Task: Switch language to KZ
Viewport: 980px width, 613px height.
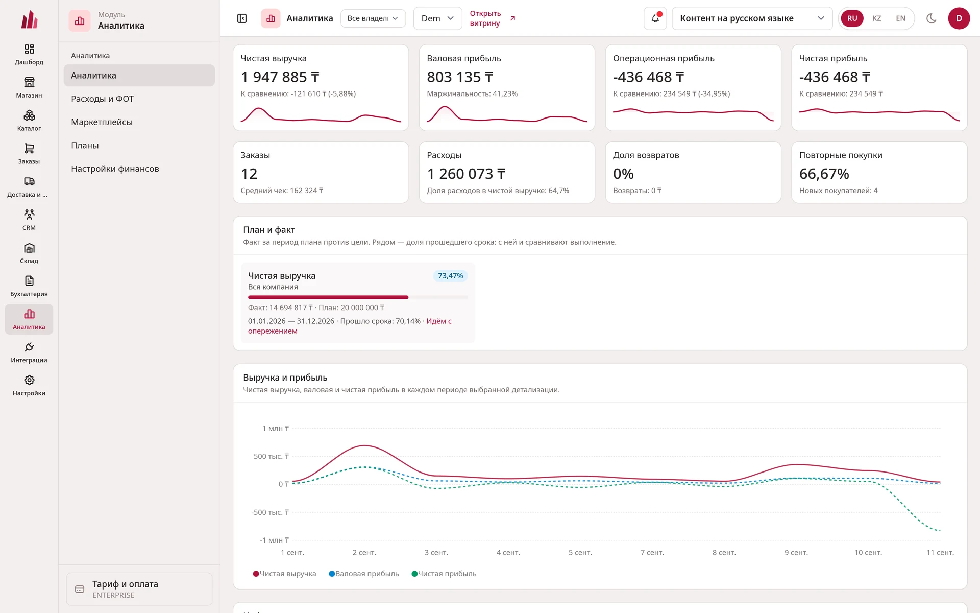Action: click(876, 18)
